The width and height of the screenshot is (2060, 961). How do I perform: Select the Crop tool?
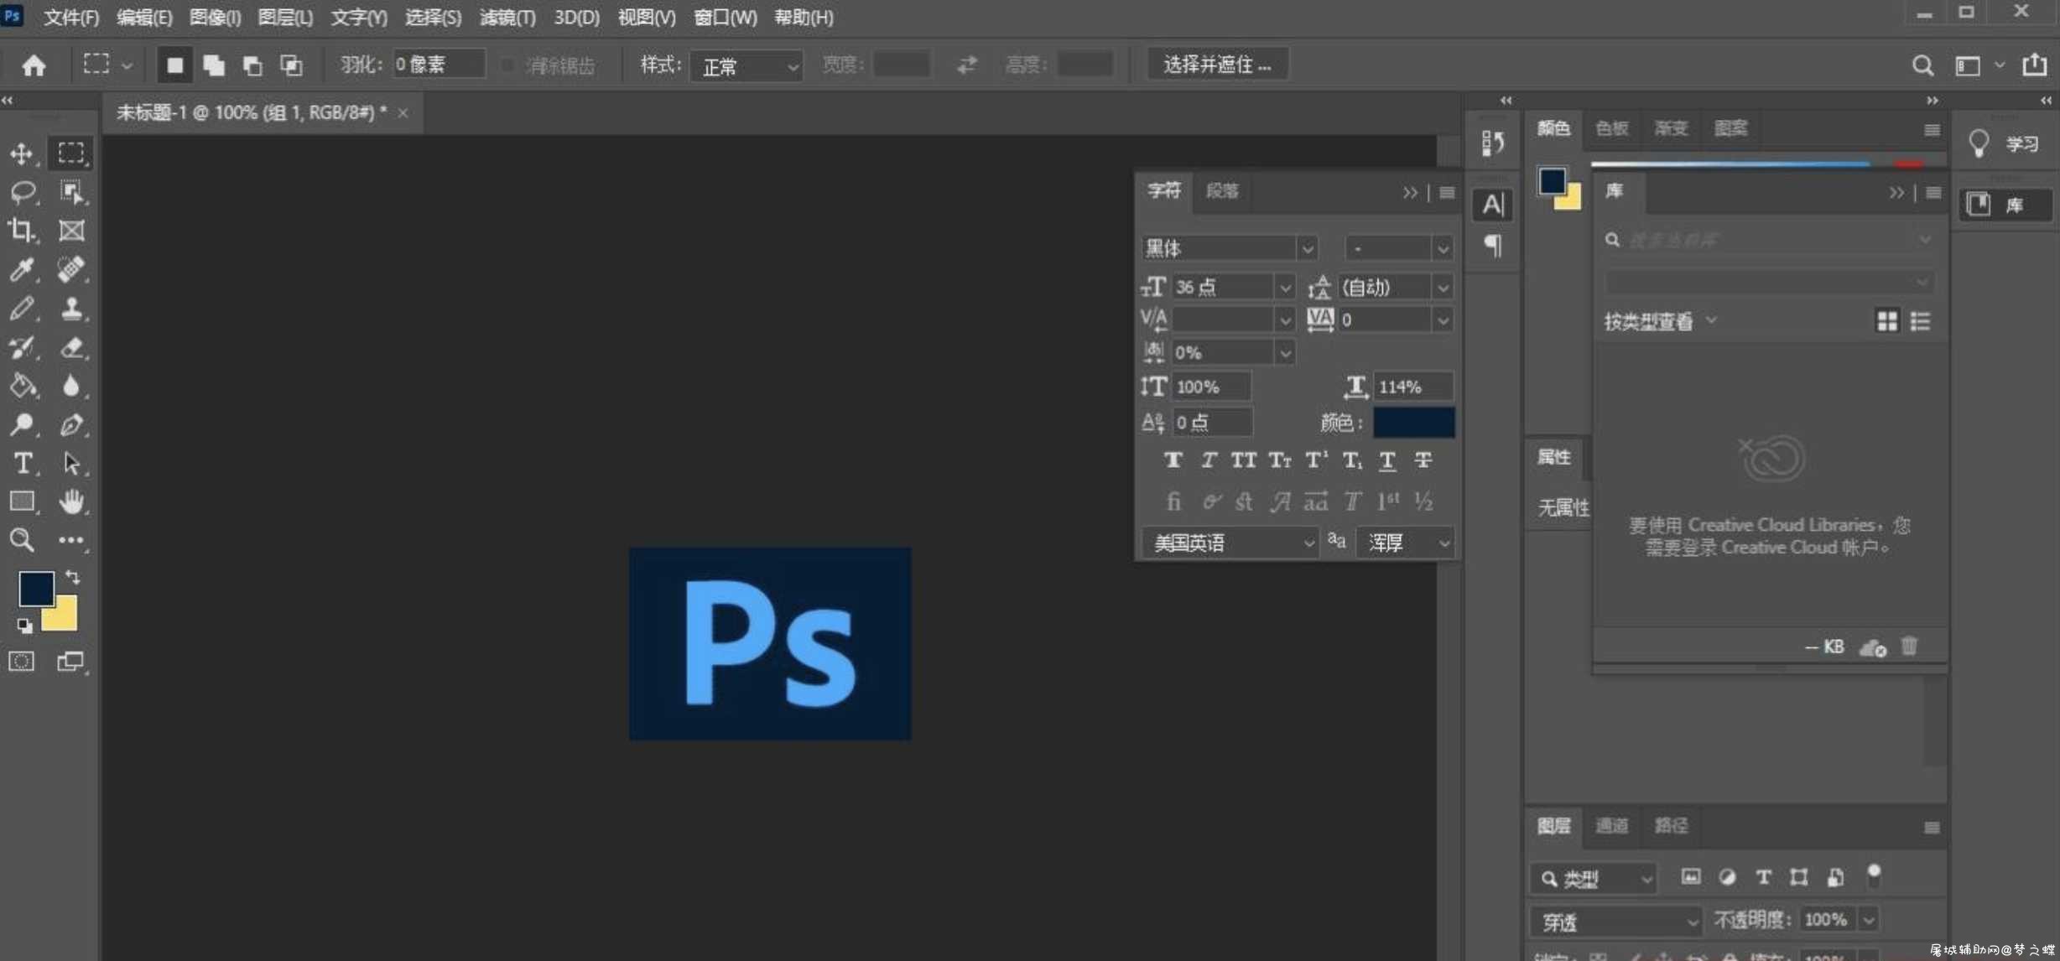[22, 231]
